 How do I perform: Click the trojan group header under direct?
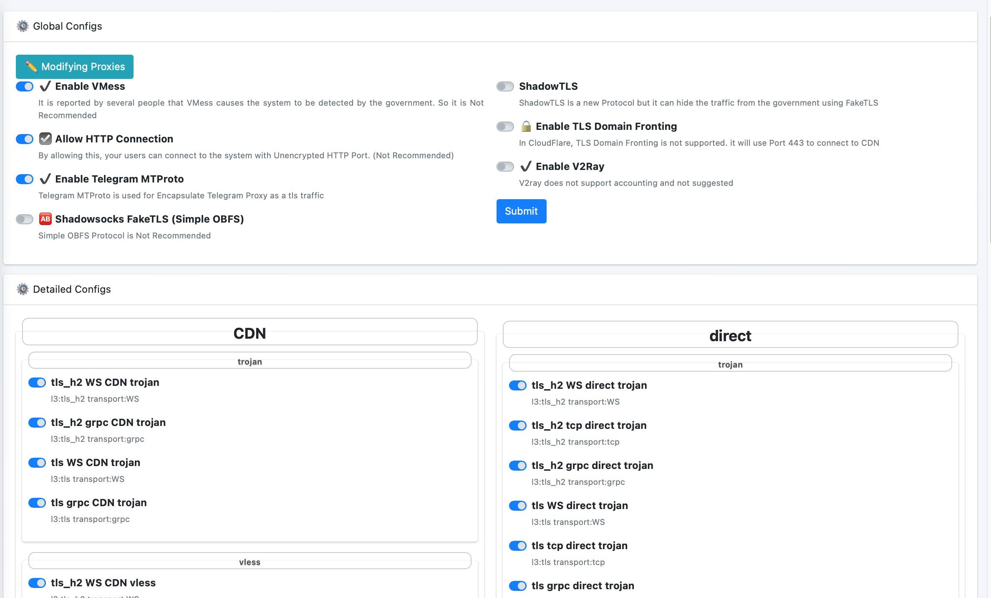pos(730,363)
